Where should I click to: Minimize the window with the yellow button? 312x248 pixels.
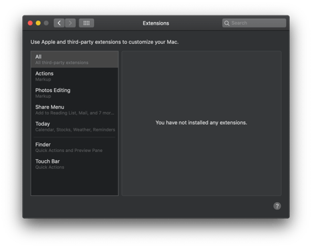coord(38,23)
